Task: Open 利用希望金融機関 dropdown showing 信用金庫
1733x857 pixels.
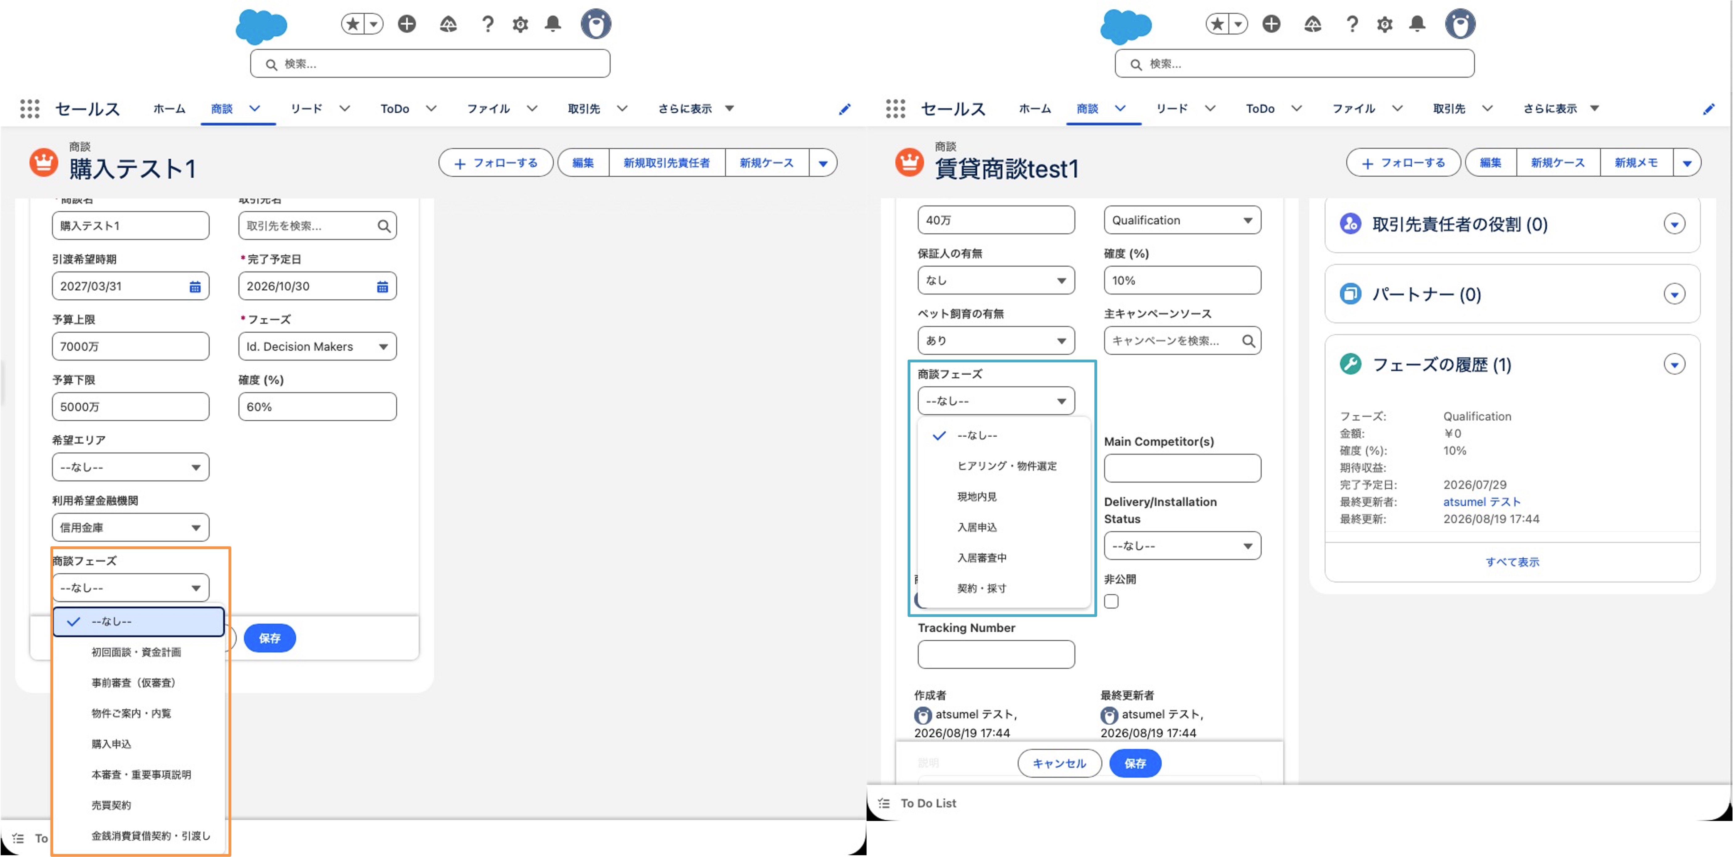Action: pyautogui.click(x=131, y=527)
